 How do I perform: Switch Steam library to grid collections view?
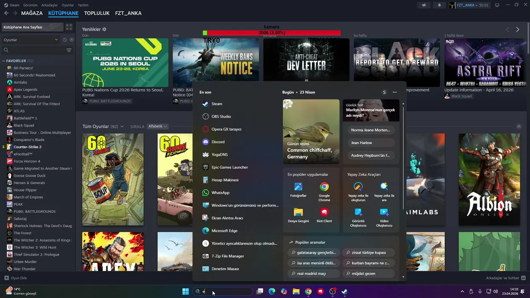(x=69, y=27)
